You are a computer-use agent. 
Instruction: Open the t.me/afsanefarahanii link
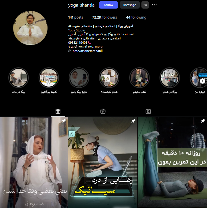pos(88,51)
